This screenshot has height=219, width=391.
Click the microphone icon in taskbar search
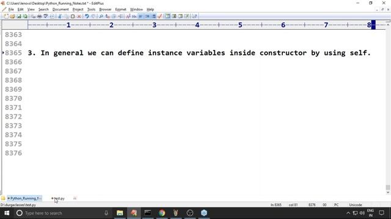click(x=106, y=213)
